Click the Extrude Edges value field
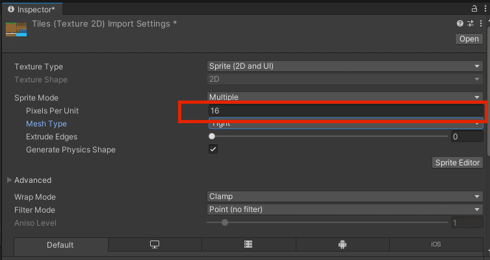Image resolution: width=490 pixels, height=260 pixels. (467, 137)
